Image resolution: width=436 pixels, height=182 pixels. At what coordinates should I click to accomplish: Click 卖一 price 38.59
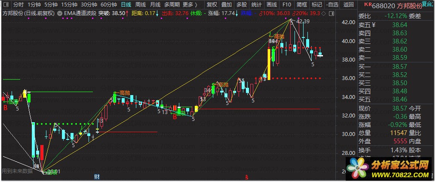pos(399,58)
